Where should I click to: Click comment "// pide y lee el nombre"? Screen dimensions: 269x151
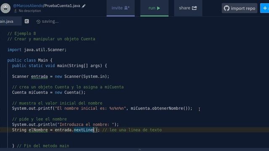point(39,119)
